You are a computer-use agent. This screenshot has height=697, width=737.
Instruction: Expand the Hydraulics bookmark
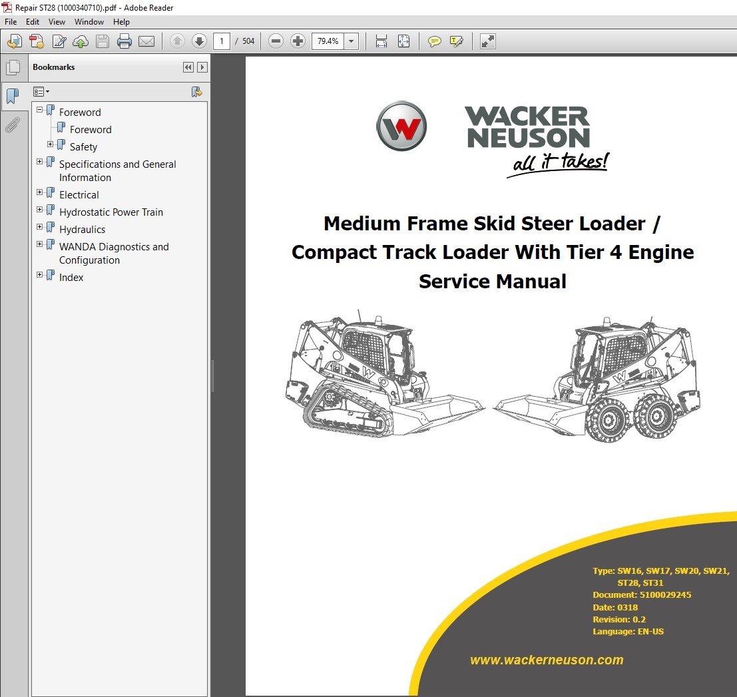click(40, 227)
